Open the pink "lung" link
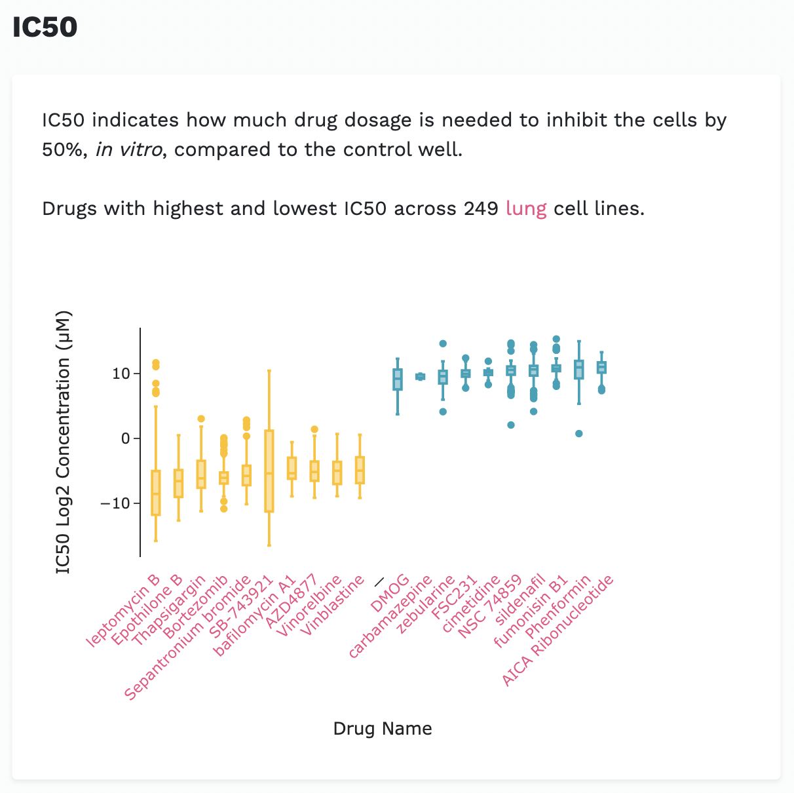Viewport: 794px width, 793px height. click(526, 209)
